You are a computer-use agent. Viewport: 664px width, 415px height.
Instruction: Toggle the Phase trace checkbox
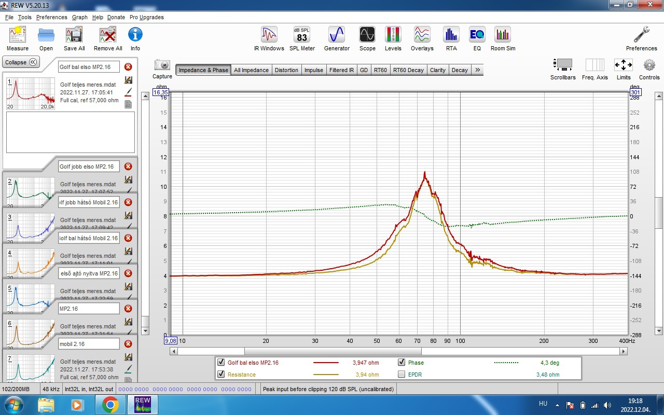click(402, 363)
